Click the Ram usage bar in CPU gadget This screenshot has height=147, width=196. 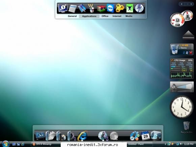pyautogui.click(x=175, y=67)
